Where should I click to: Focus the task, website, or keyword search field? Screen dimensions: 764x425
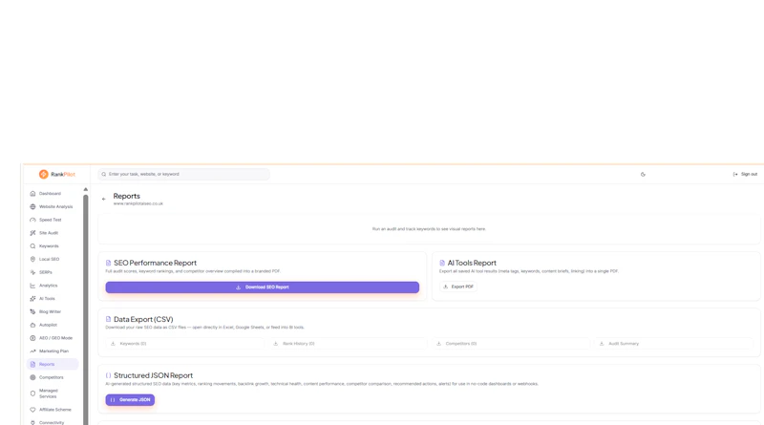(183, 174)
